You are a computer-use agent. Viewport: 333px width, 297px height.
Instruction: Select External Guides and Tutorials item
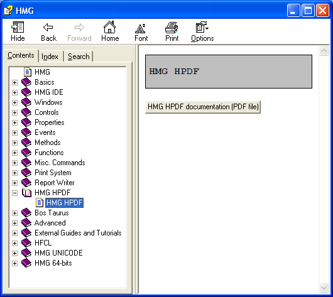click(x=78, y=233)
